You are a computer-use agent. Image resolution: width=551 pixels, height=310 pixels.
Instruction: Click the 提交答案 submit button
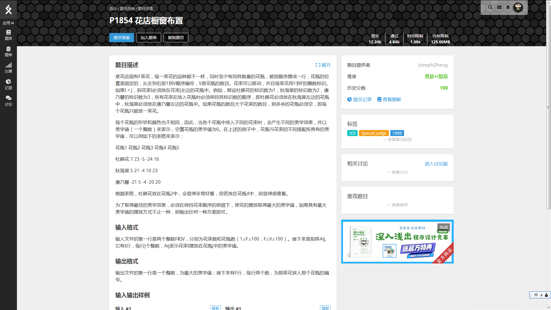[121, 38]
